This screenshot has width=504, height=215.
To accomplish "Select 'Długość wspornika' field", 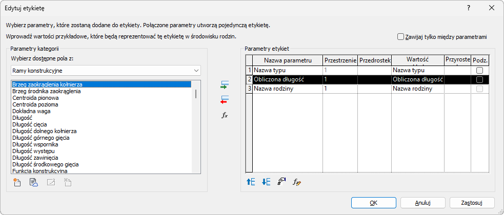I will [x=102, y=144].
